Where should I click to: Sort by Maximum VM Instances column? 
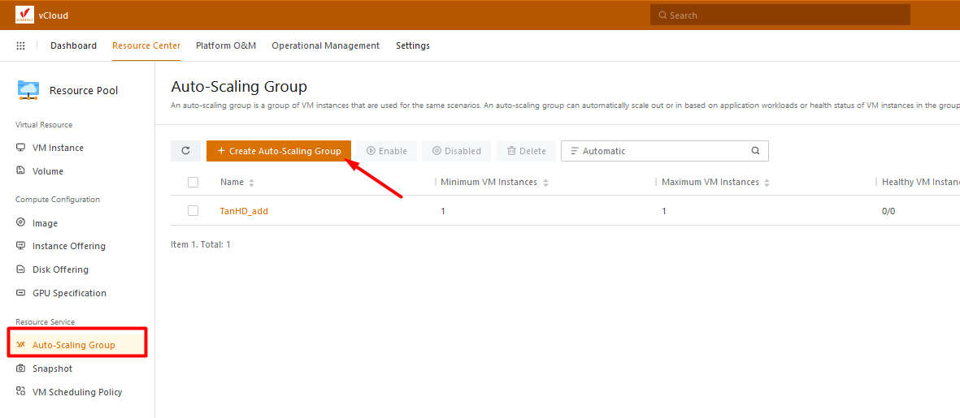point(767,183)
